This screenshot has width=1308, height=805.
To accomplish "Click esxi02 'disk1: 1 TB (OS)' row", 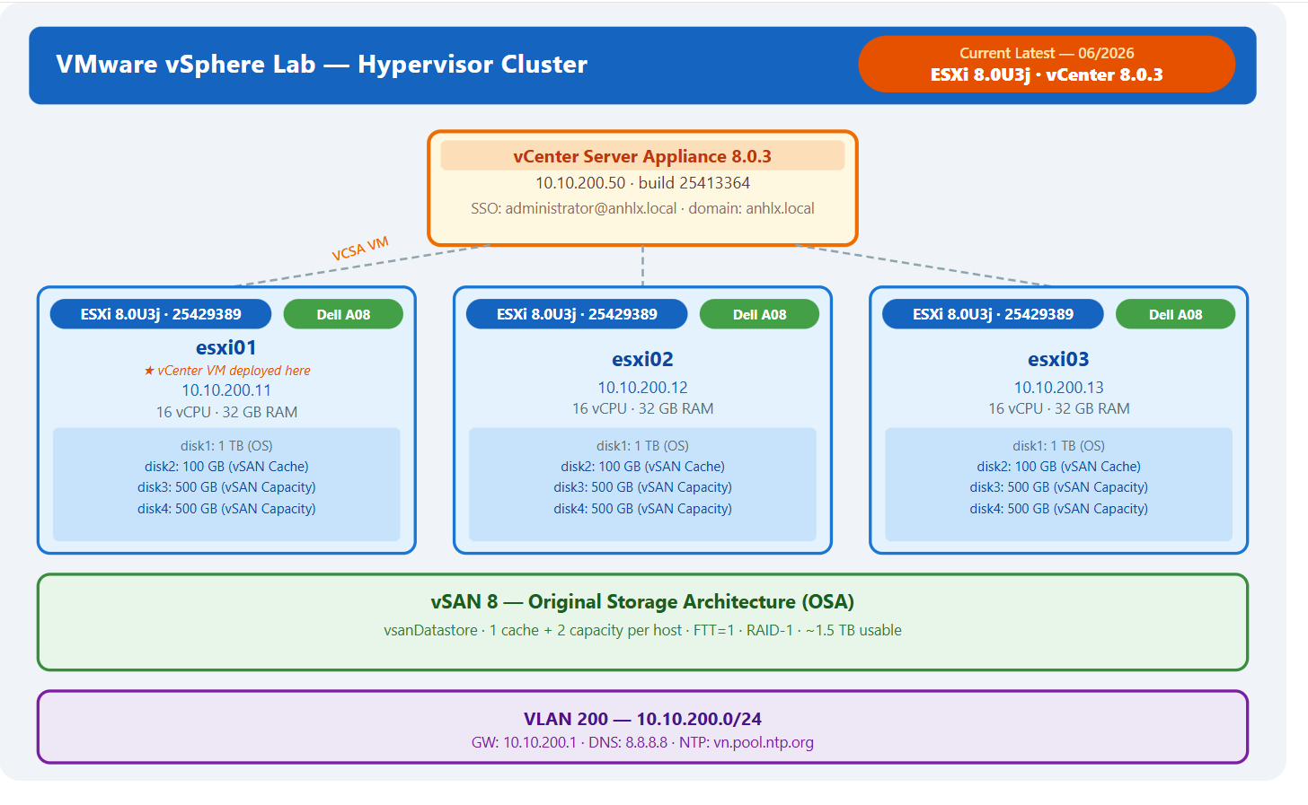I will point(642,446).
